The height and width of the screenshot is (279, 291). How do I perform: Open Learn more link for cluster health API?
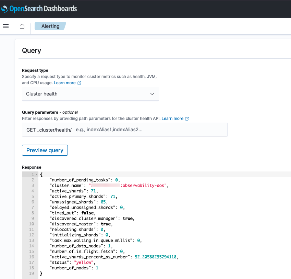click(172, 119)
